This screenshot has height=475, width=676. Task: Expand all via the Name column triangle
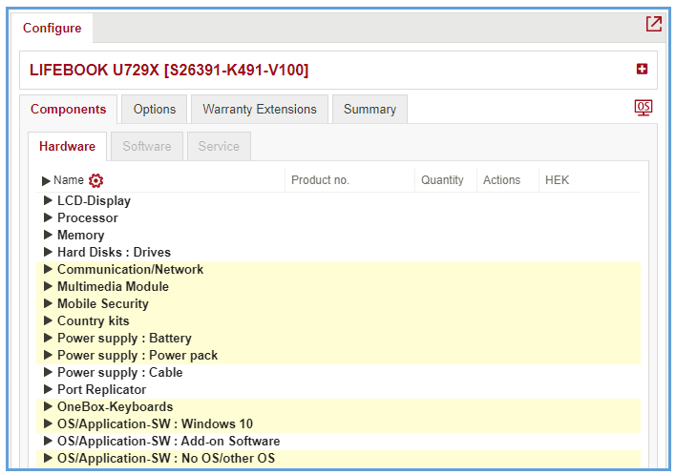click(46, 181)
